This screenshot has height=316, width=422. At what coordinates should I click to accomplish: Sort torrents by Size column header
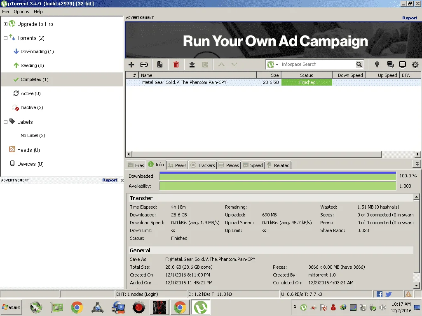(x=269, y=75)
